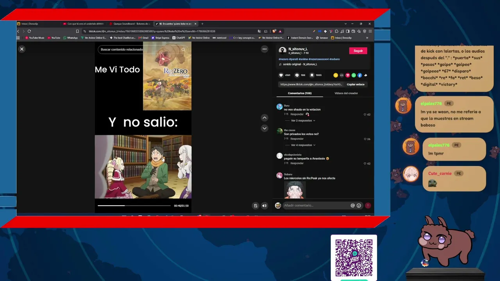
Task: Click the bookmark icon beside the address bar
Action: pos(77,31)
